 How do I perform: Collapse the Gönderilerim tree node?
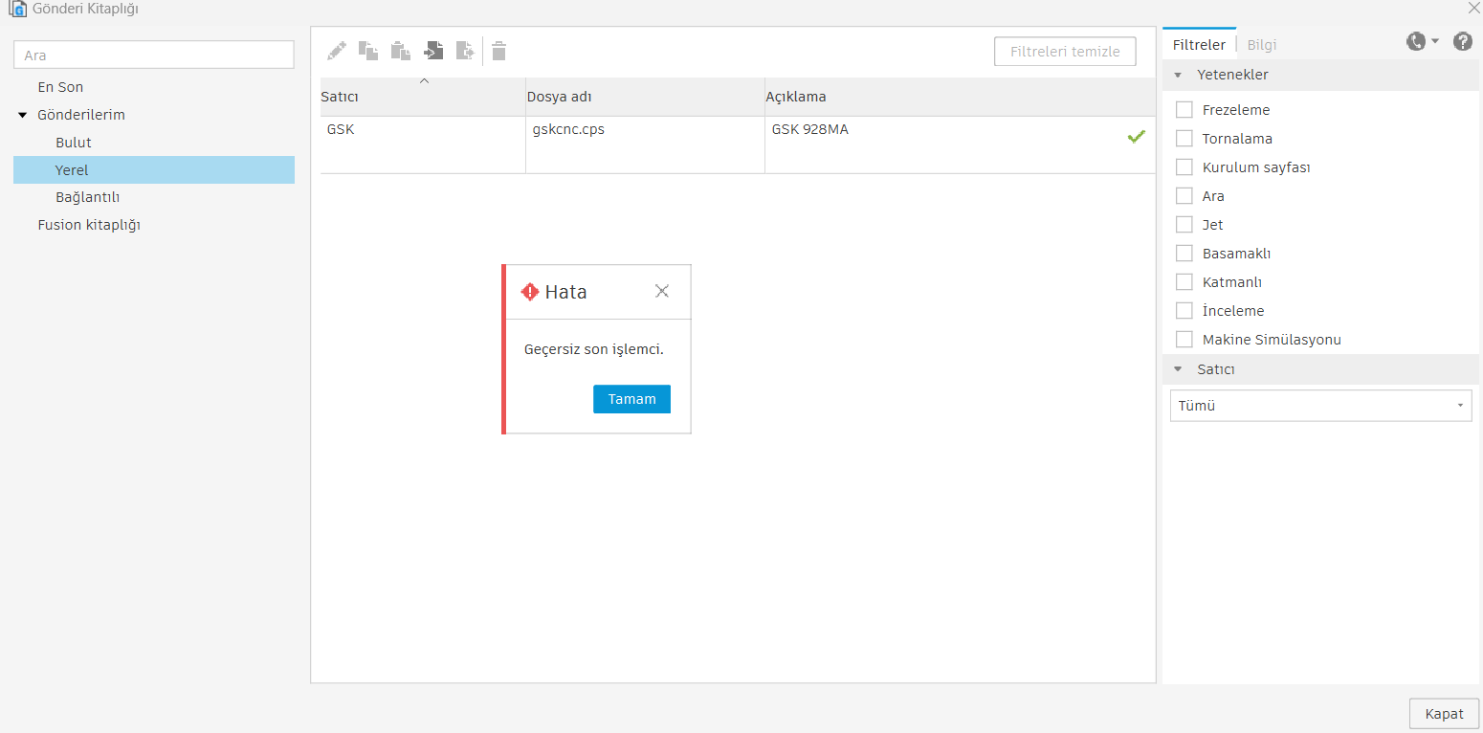pos(23,115)
